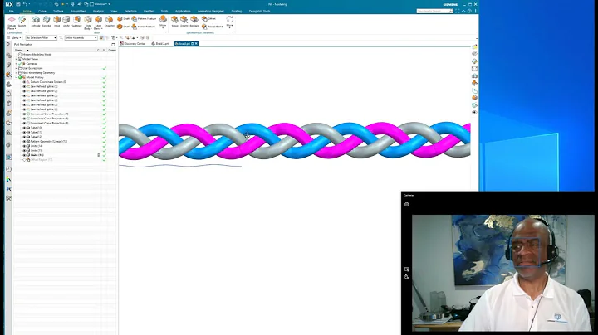This screenshot has width=598, height=335.
Task: Click the Undo icon in title bar
Action: pyautogui.click(x=25, y=4)
